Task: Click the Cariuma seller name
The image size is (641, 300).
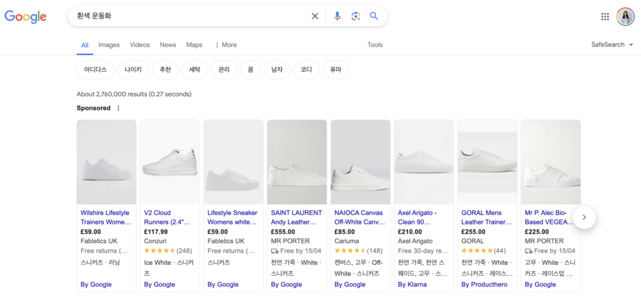Action: point(346,241)
